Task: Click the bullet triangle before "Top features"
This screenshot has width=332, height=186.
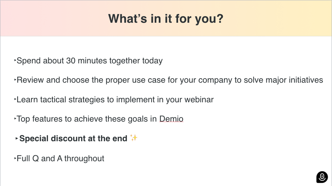Action: [x=15, y=118]
